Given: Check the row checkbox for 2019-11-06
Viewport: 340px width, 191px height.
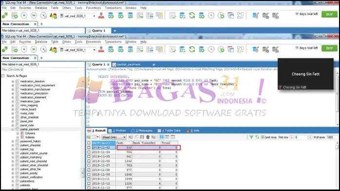Looking at the screenshot, I should point(89,161).
